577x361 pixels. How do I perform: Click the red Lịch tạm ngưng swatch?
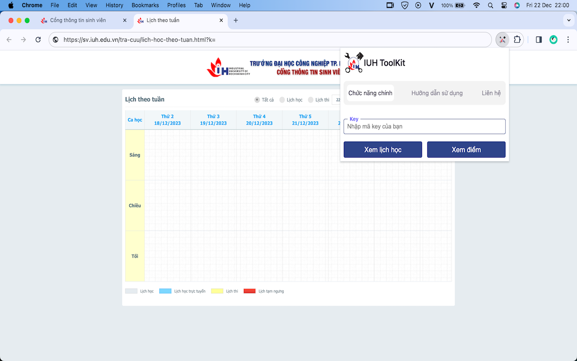[x=250, y=291]
